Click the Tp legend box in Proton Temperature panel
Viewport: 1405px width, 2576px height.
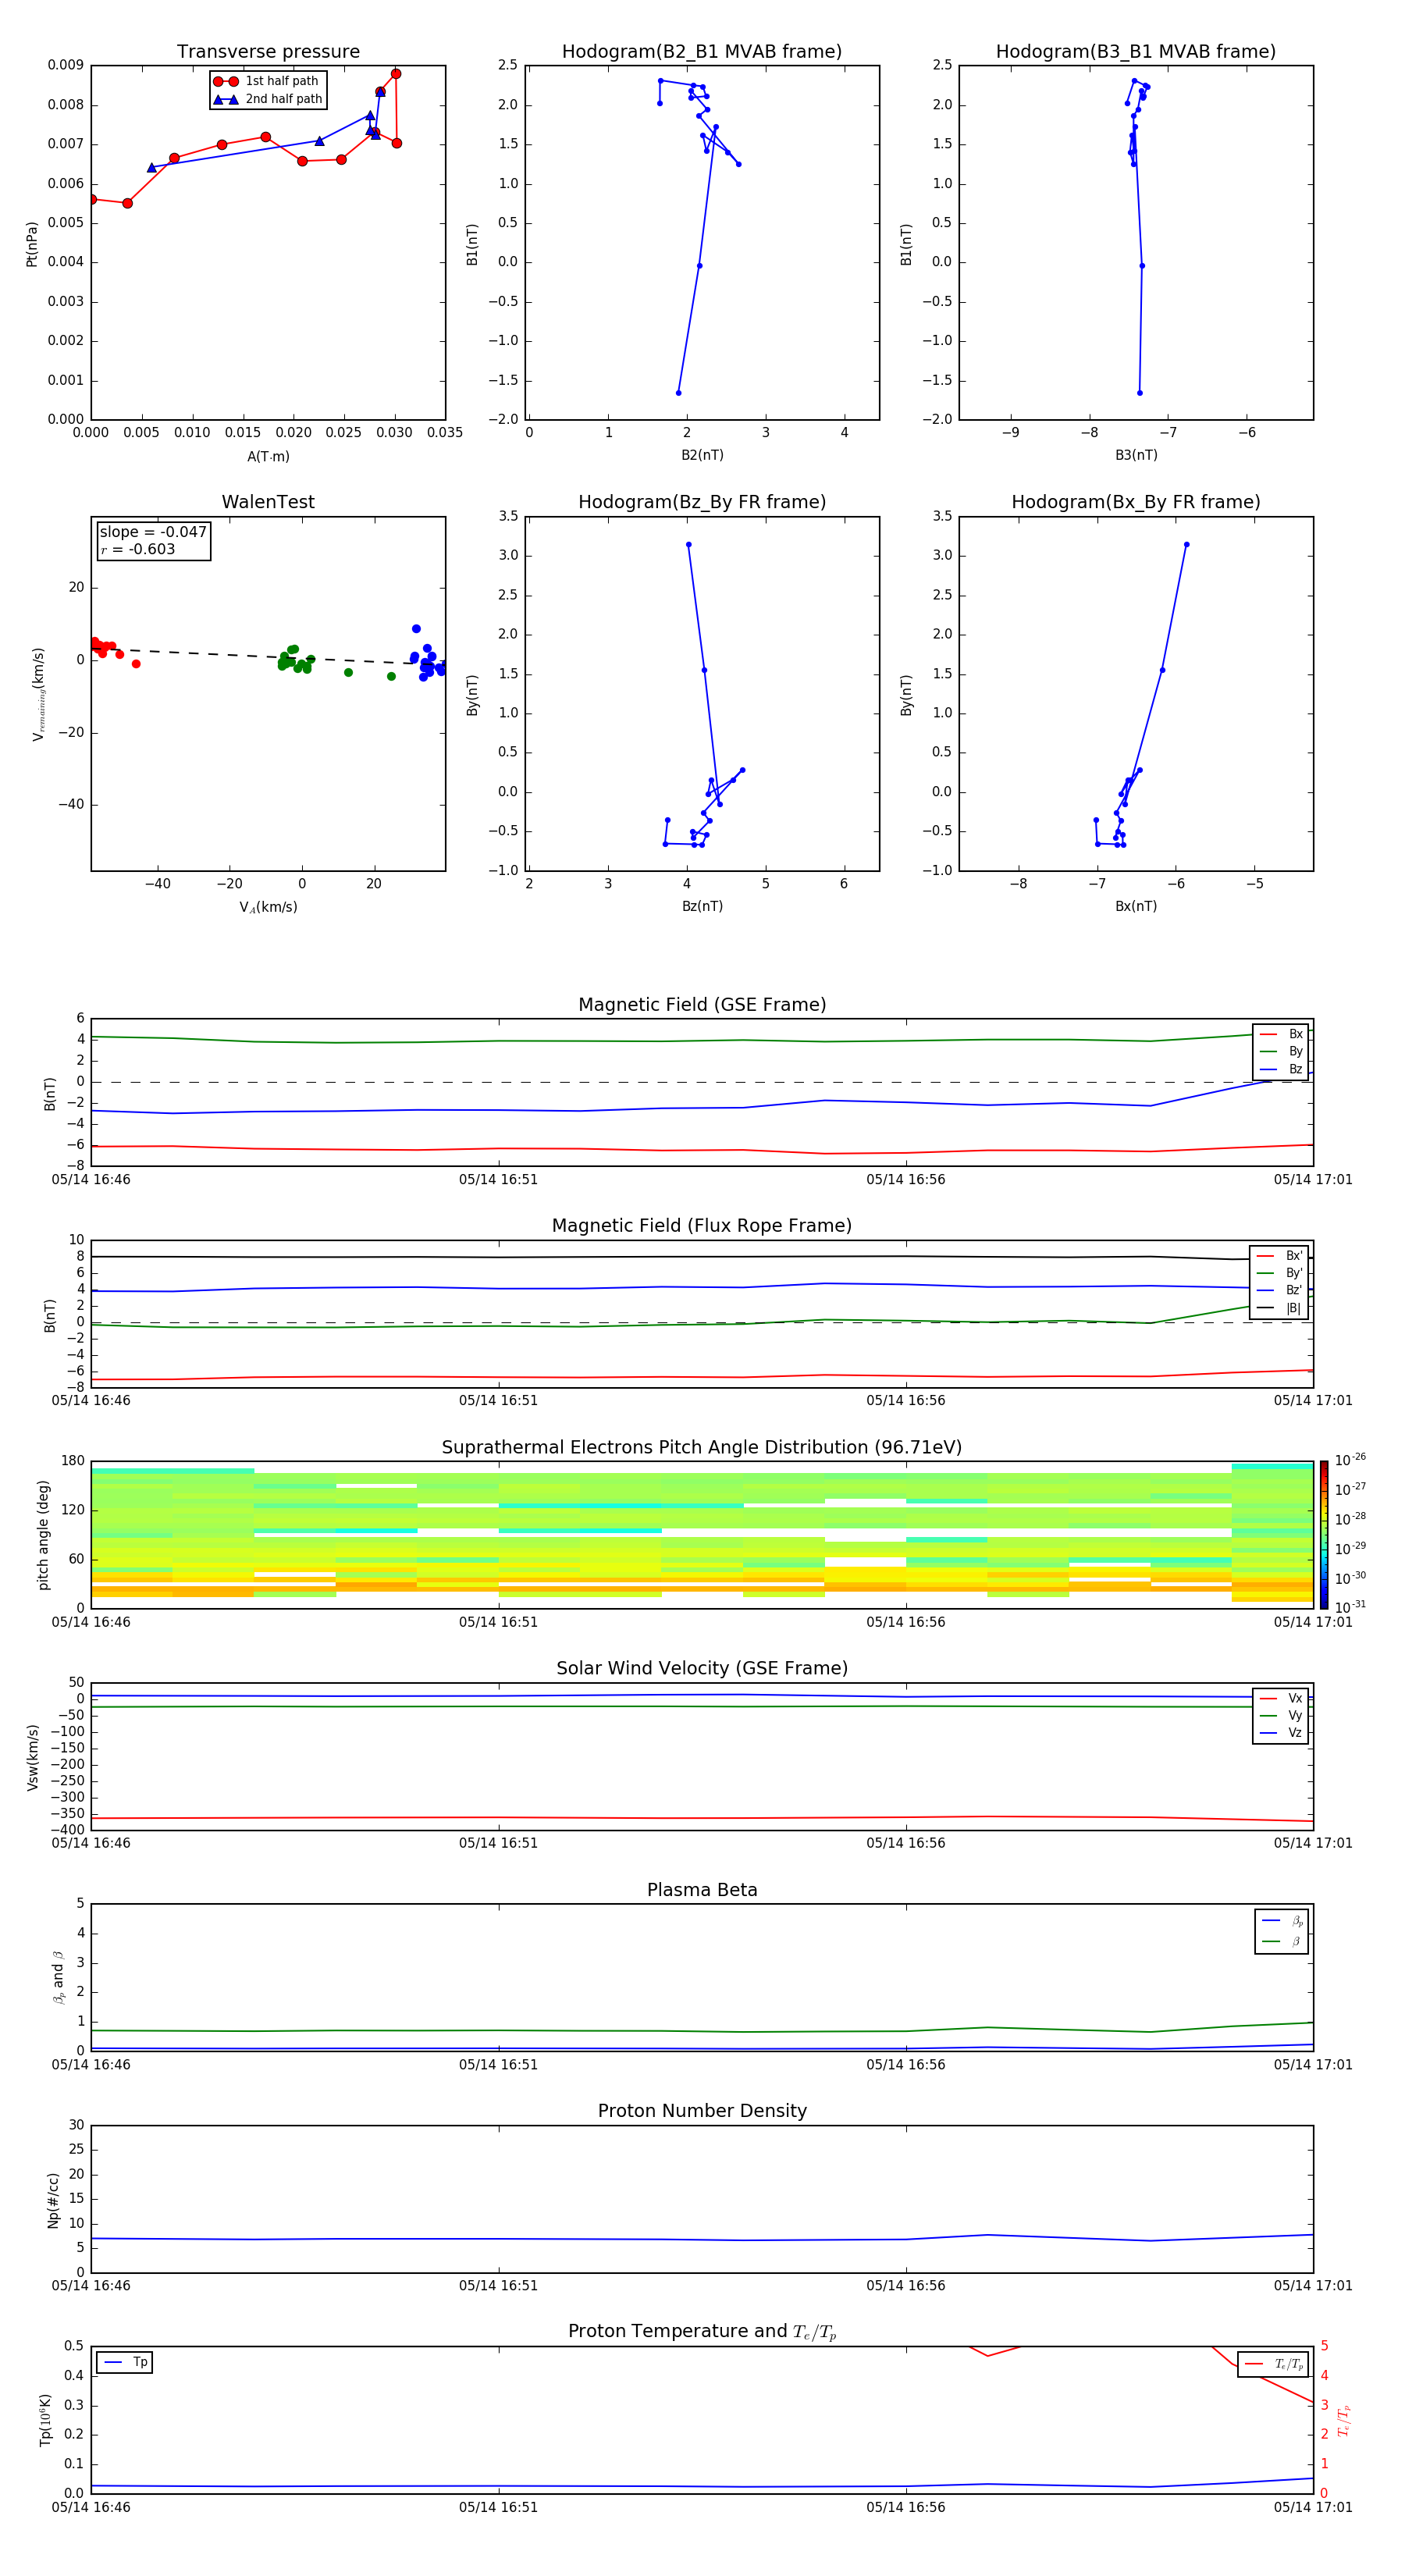click(x=125, y=2362)
